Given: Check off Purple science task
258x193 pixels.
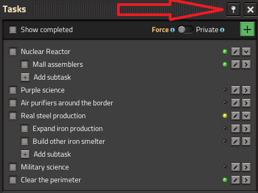Looking at the screenshot, I should [x=13, y=90].
